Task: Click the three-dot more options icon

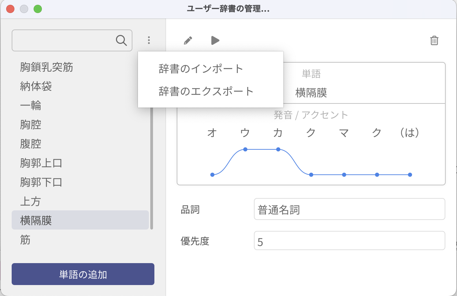Action: tap(149, 40)
